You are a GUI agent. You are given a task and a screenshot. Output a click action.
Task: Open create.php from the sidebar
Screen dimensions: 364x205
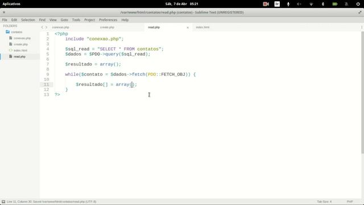[x=20, y=44]
